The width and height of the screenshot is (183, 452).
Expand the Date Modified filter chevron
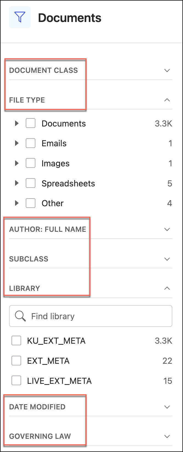click(167, 407)
